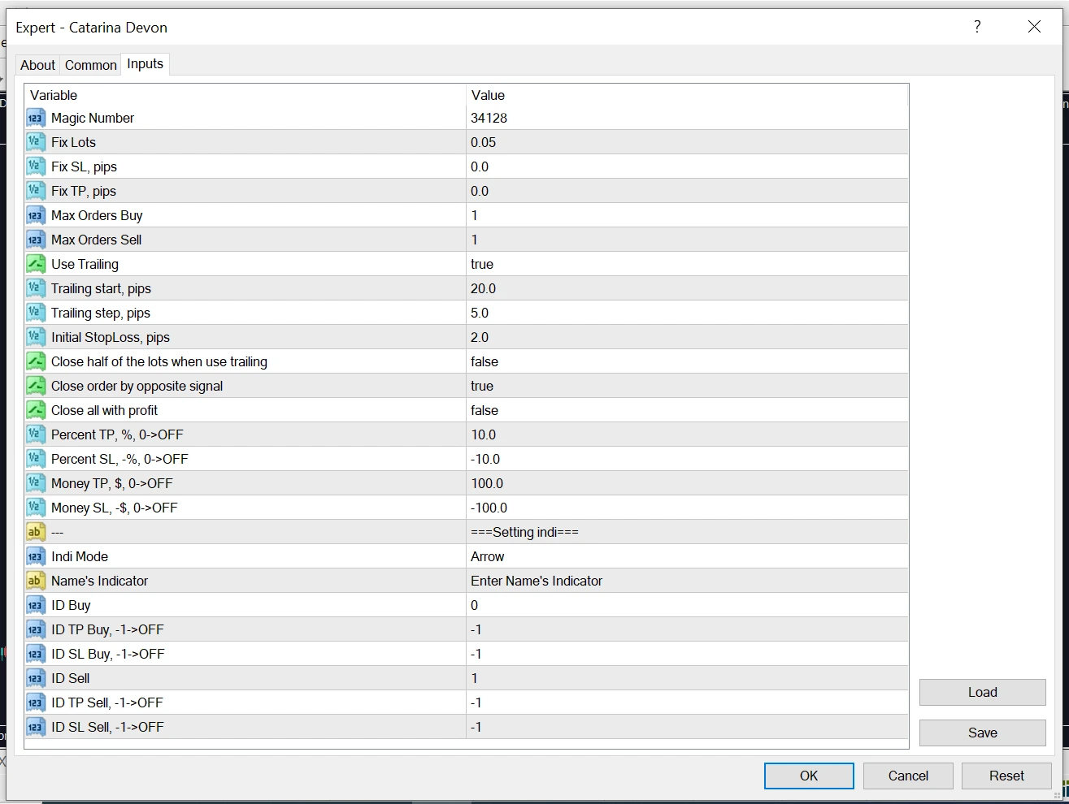
Task: Click the Money TP row icon
Action: [35, 483]
